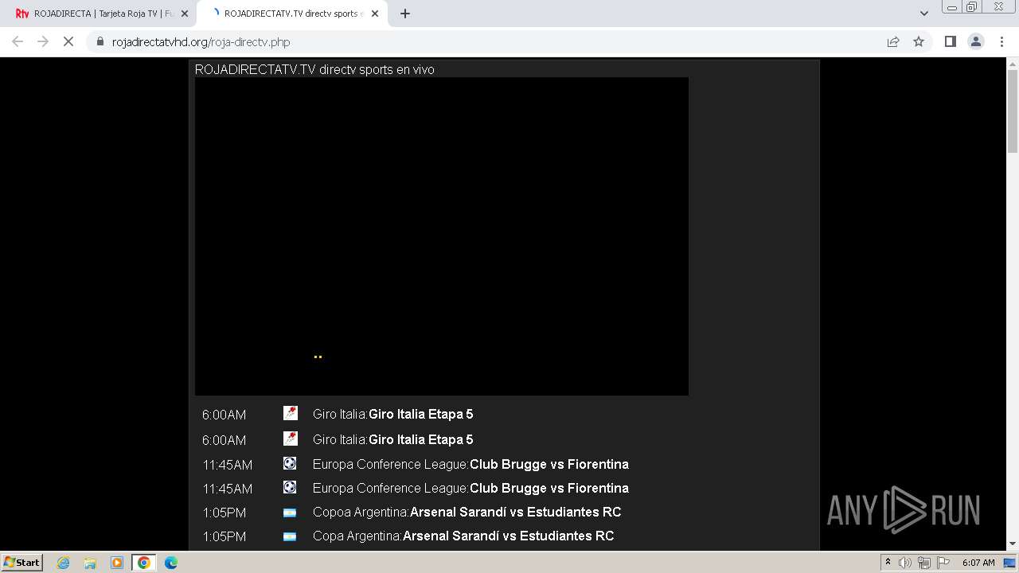Click the Show desktop button in the tray

tap(1010, 563)
